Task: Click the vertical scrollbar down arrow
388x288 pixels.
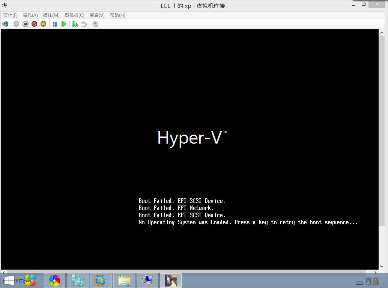Action: pos(382,267)
